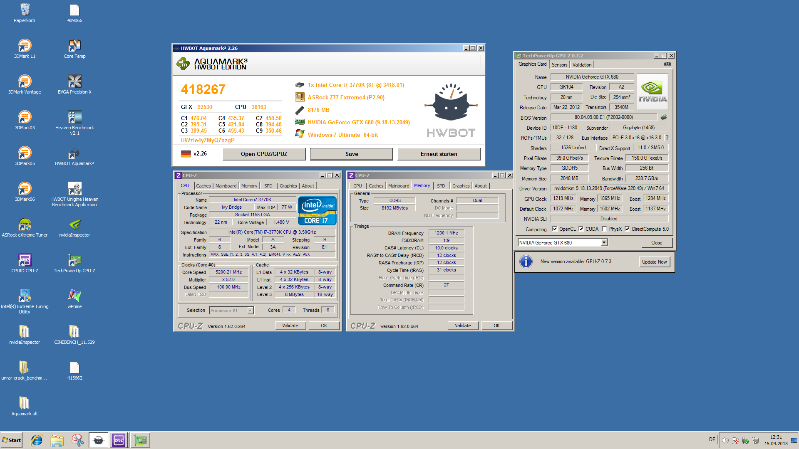Open Internet Explorer from the taskbar
This screenshot has height=449, width=799.
click(x=37, y=440)
